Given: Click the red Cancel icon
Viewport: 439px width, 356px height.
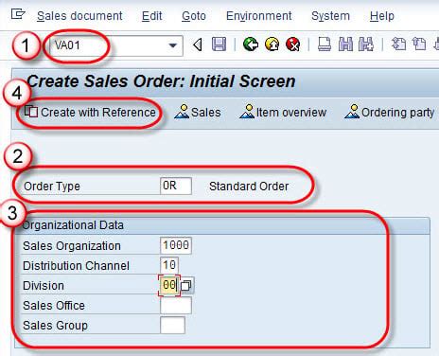Looking at the screenshot, I should pyautogui.click(x=293, y=44).
